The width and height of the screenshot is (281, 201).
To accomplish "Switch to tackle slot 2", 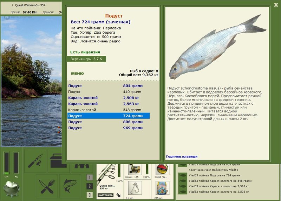I will click(90, 186).
